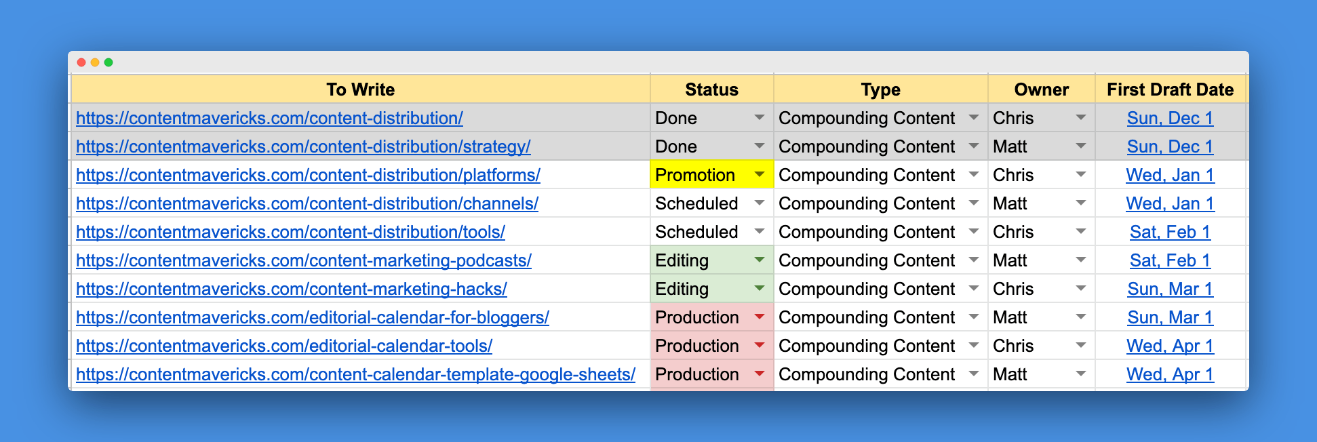This screenshot has width=1317, height=442.
Task: Open the content-calendar-template-google-sheets/ link
Action: coord(355,374)
